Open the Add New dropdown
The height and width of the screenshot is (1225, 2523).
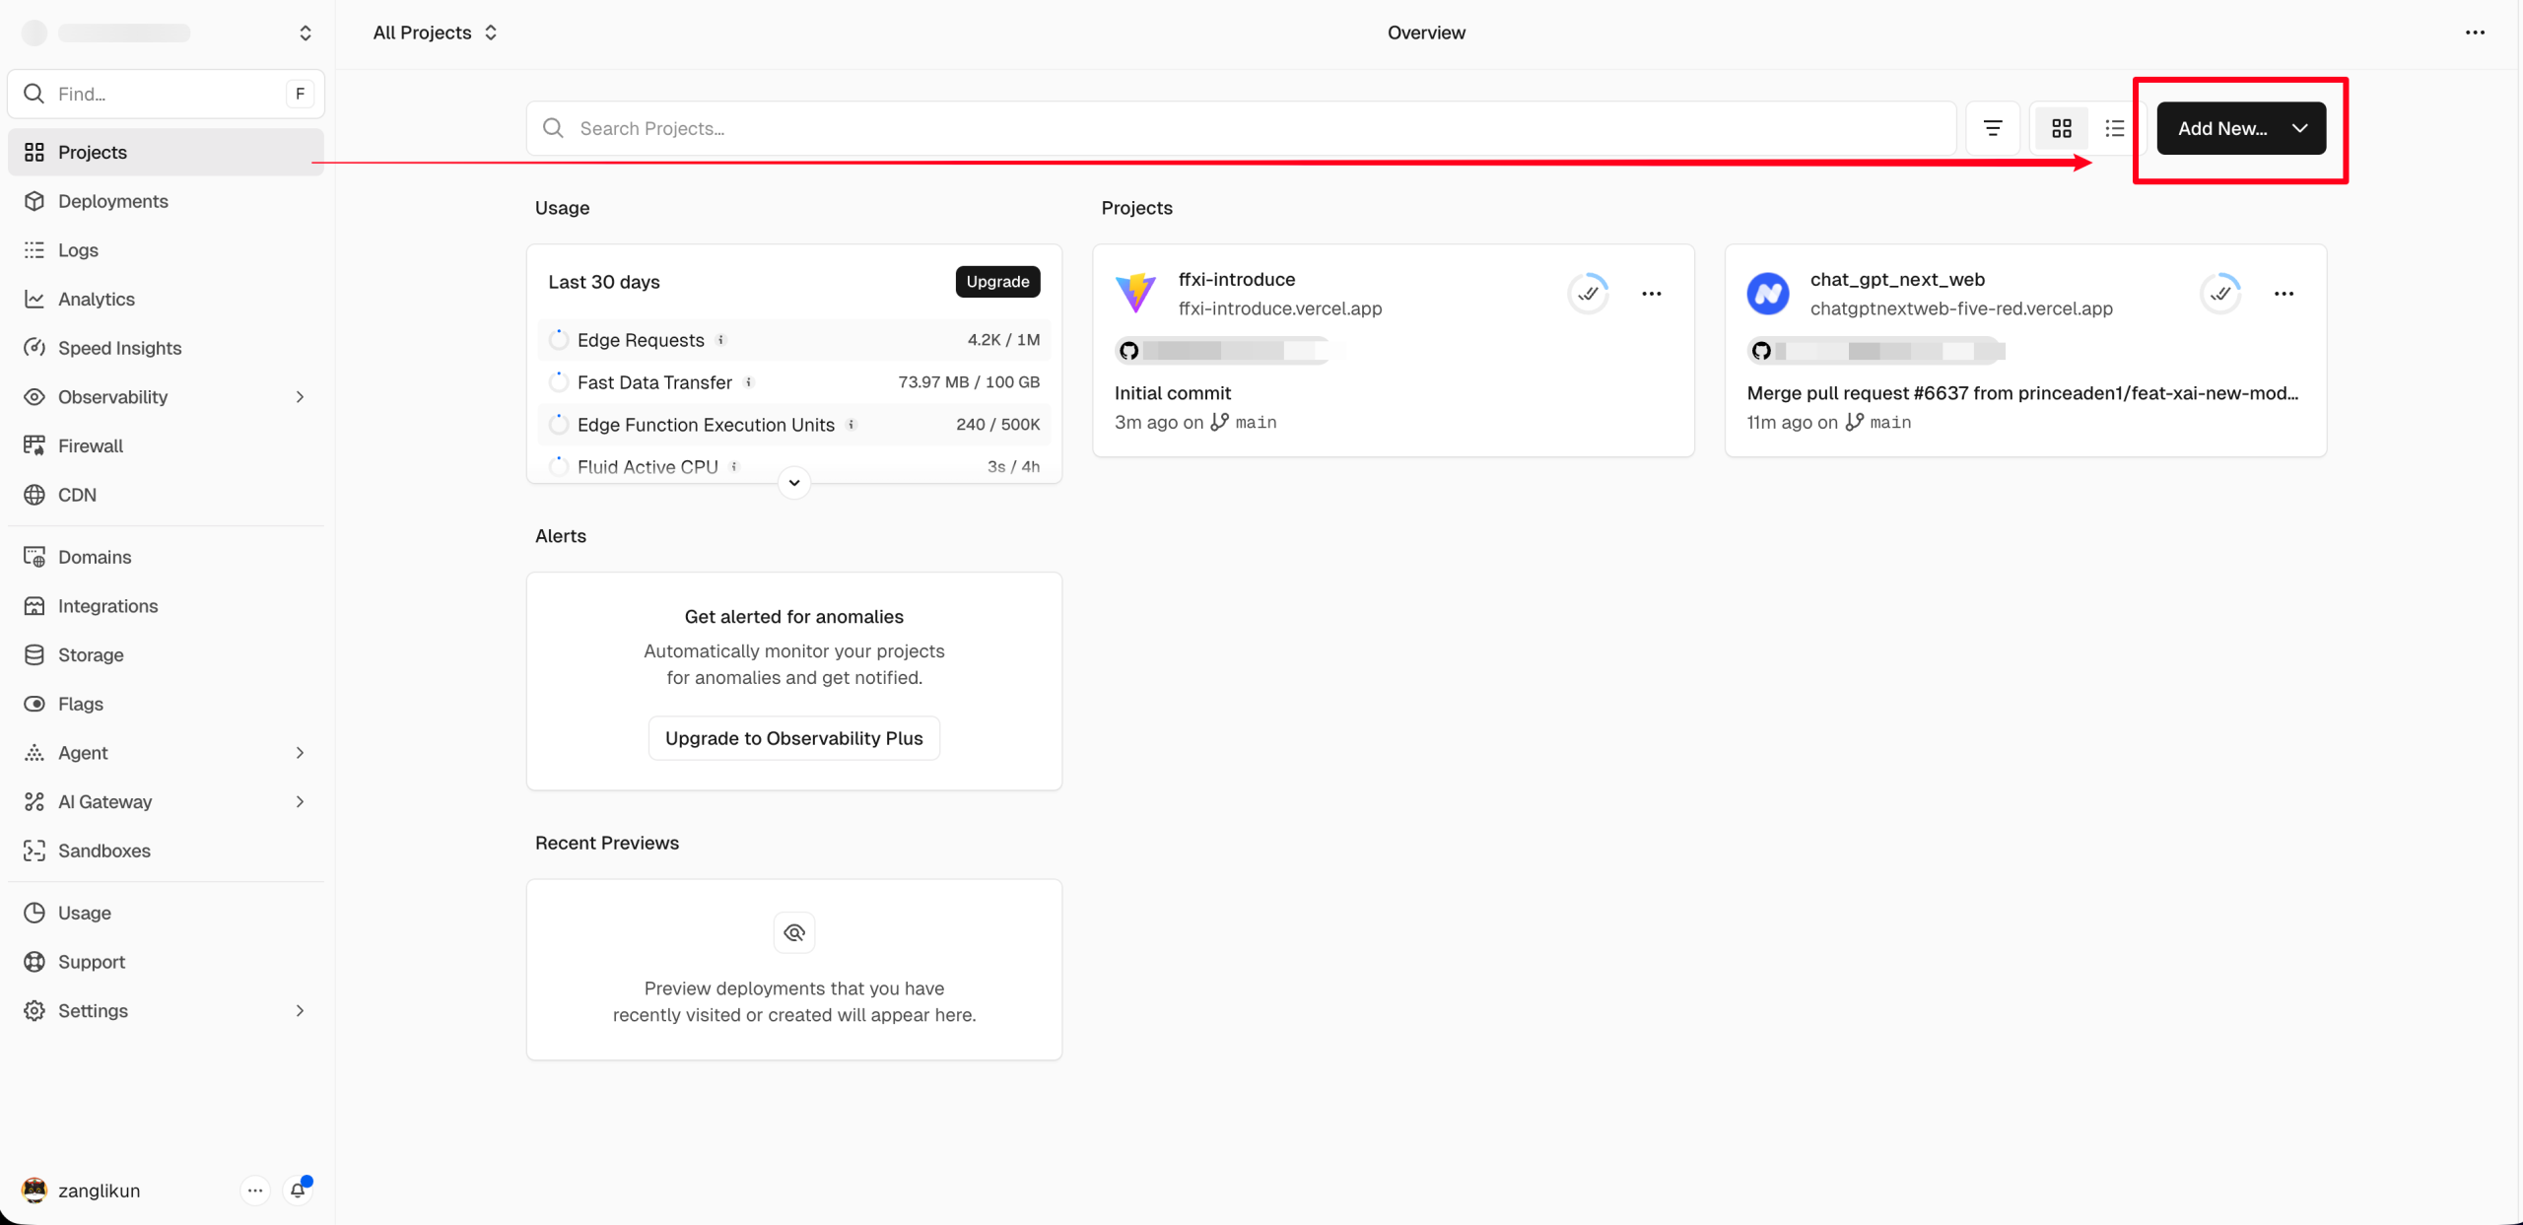pyautogui.click(x=2240, y=128)
